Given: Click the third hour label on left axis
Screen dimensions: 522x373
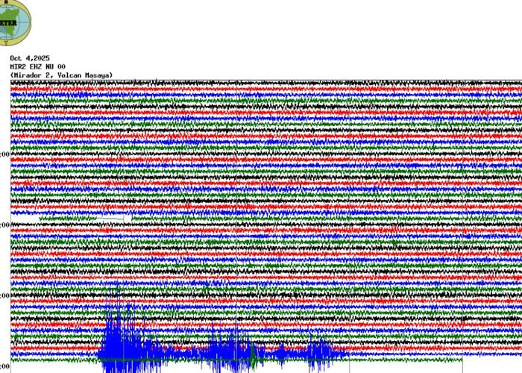Looking at the screenshot, I should pyautogui.click(x=4, y=296).
